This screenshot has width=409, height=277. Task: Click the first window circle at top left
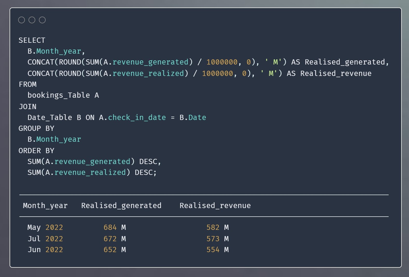click(22, 20)
